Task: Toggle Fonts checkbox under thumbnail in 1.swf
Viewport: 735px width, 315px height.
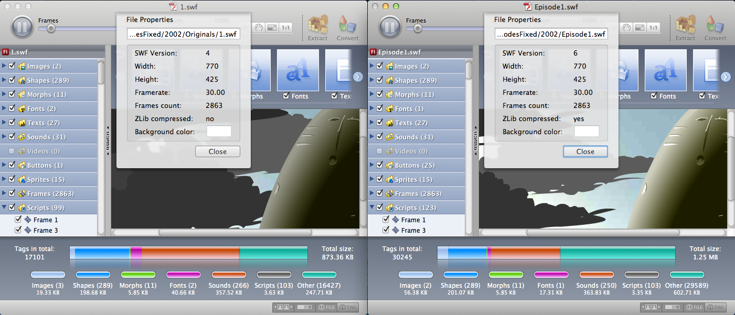Action: click(x=285, y=96)
